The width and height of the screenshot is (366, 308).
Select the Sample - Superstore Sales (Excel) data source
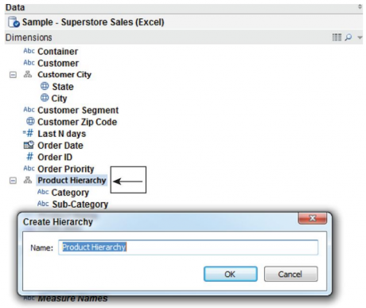(x=93, y=22)
